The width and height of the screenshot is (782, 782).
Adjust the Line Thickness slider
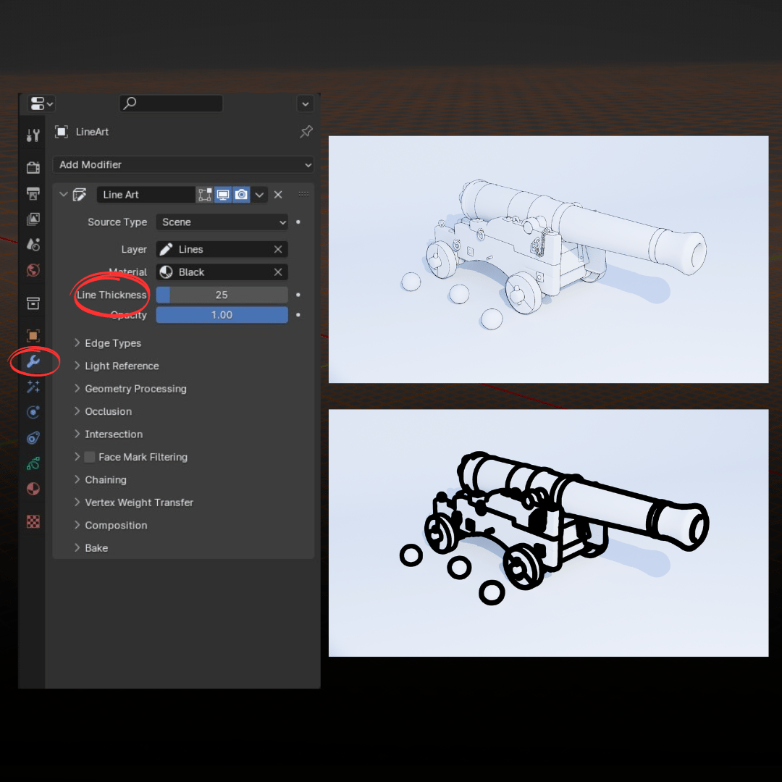(x=222, y=295)
